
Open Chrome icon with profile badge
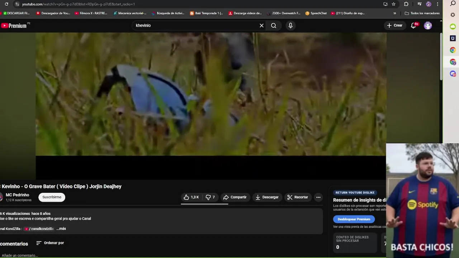click(453, 62)
